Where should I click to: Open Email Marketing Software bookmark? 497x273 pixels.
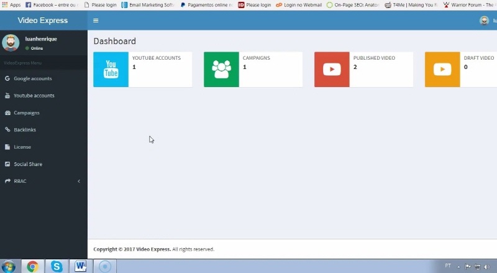click(148, 5)
